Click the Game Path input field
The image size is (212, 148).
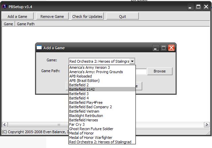click(x=141, y=71)
